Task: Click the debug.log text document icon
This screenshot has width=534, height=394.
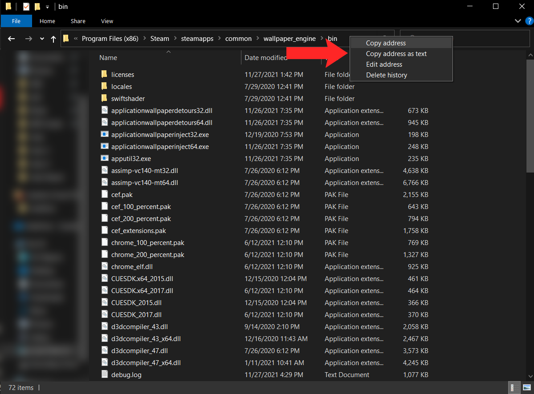Action: [x=105, y=374]
